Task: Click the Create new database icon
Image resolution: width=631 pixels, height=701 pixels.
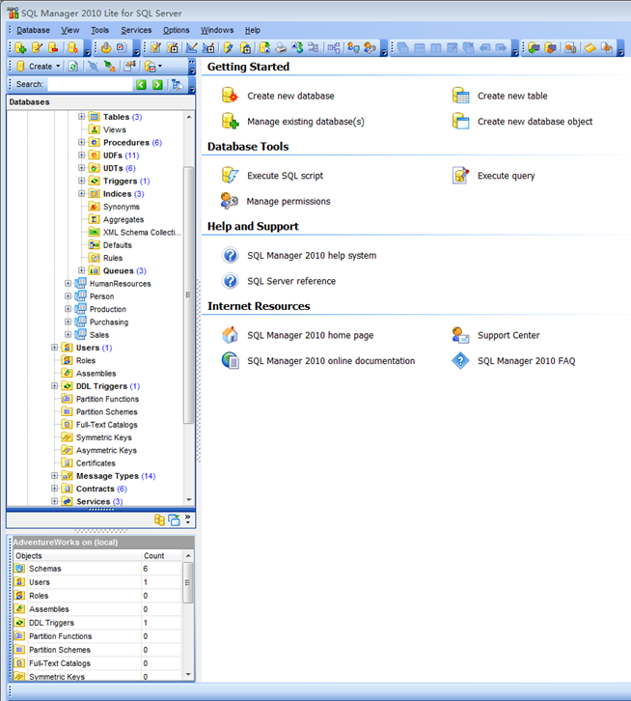Action: tap(231, 96)
